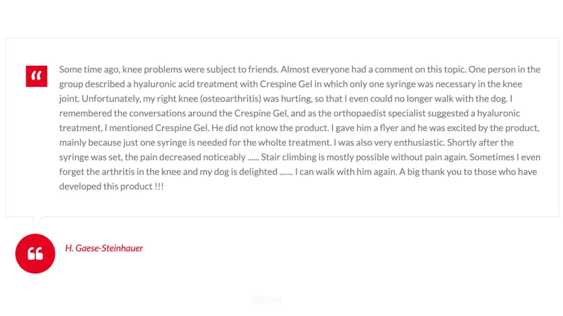Click the large red circular quote icon
563x316 pixels.
click(x=35, y=253)
